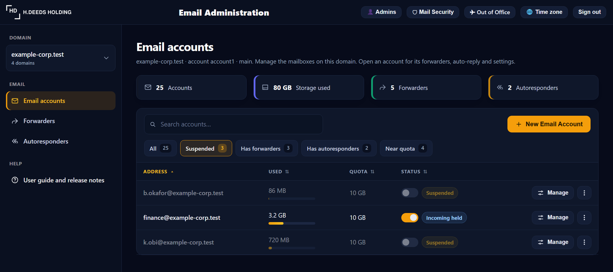613x272 pixels.
Task: Expand the example-corp.test domain selector
Action: click(61, 58)
